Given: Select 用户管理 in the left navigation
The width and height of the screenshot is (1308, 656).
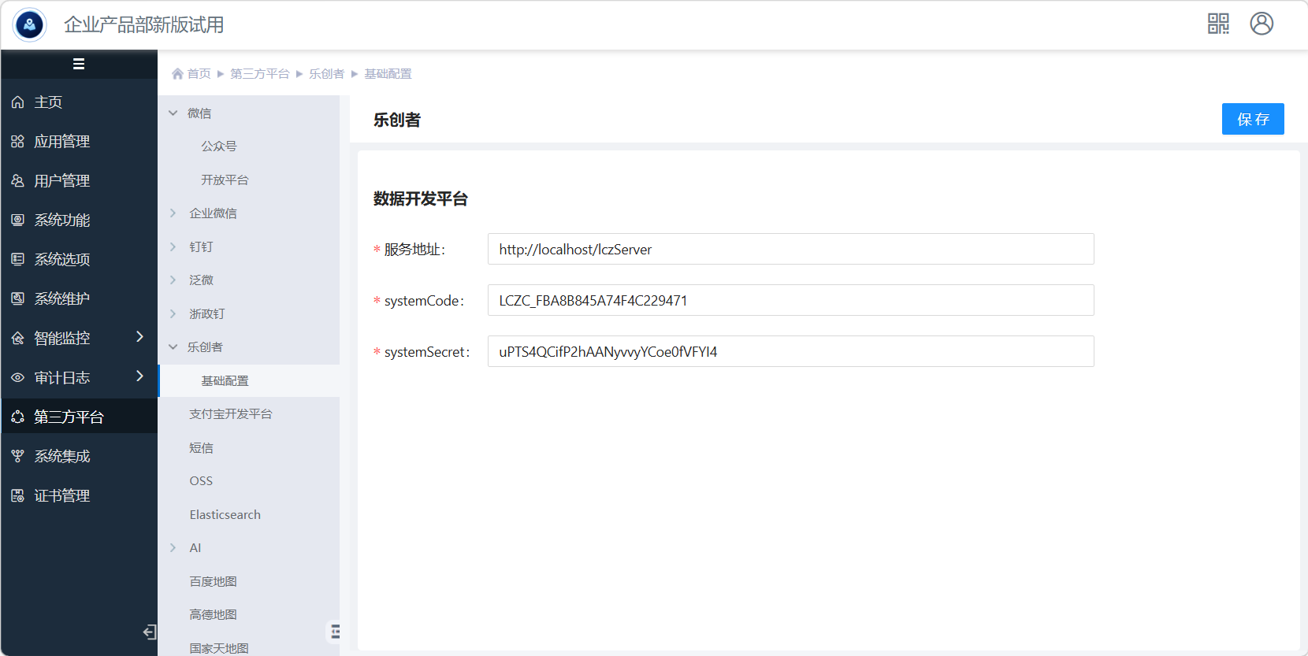Looking at the screenshot, I should [61, 181].
